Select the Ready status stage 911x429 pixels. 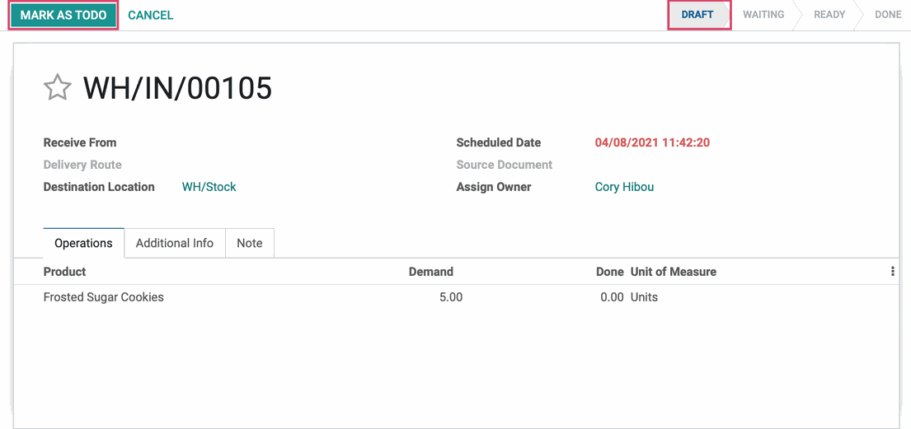click(x=829, y=15)
